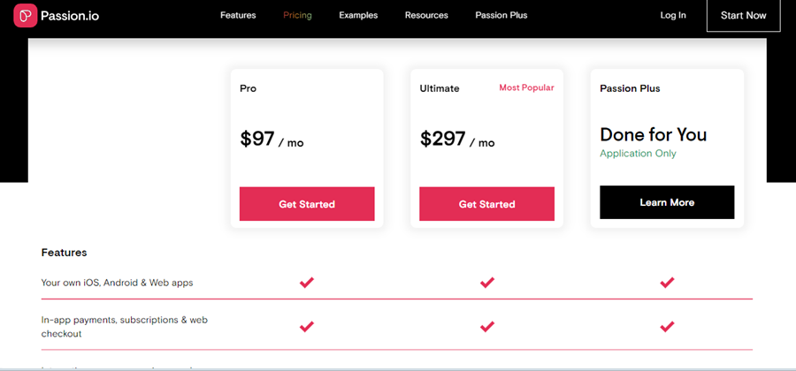This screenshot has height=371, width=796.
Task: Click the Application Only text under Passion Plus
Action: 638,153
